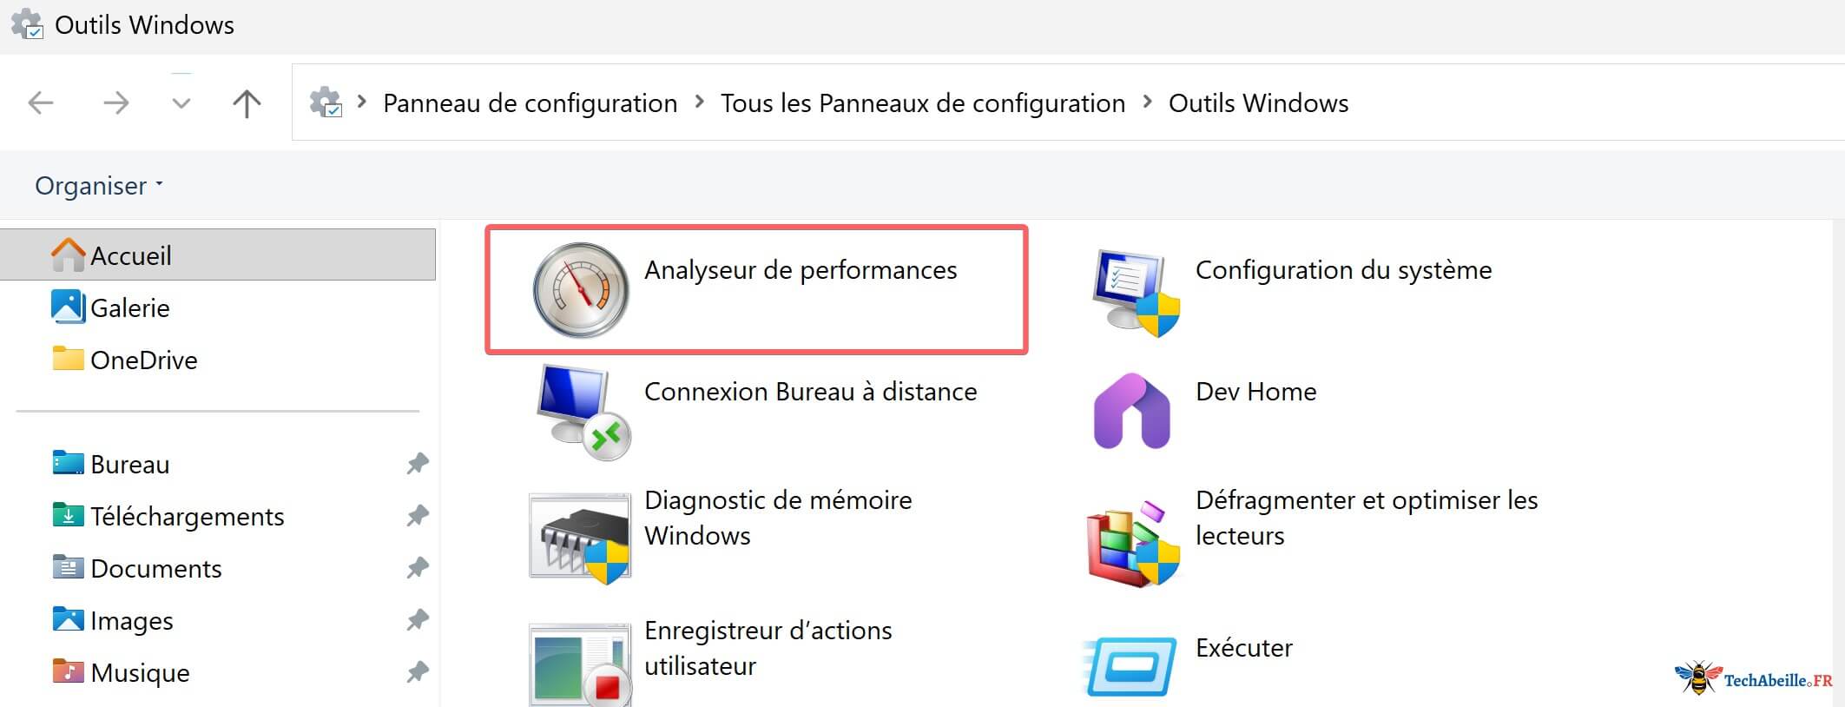This screenshot has width=1845, height=707.
Task: Navigate to Tous les Panneaux de configuration
Action: (922, 102)
